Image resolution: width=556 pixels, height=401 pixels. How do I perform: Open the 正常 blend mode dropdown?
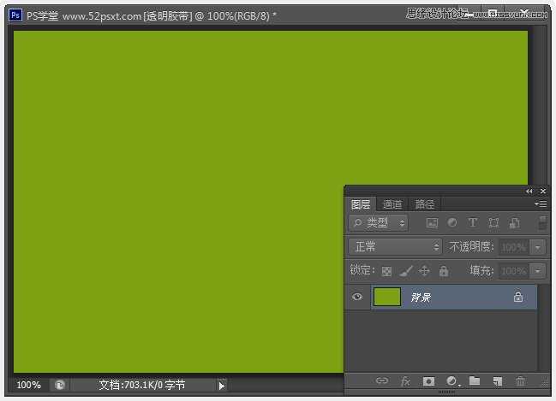tap(395, 247)
